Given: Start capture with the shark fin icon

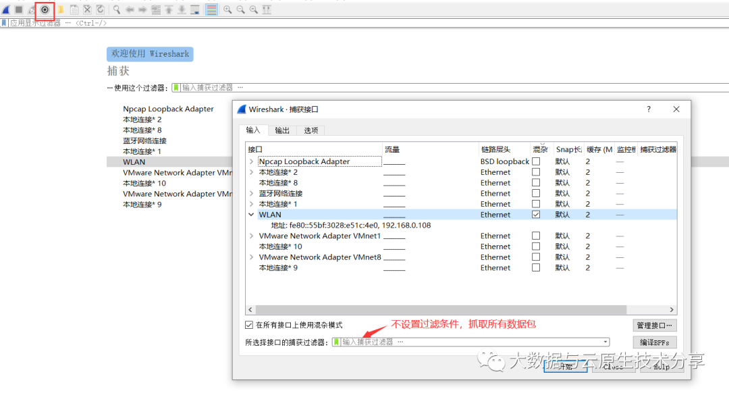Looking at the screenshot, I should point(6,9).
